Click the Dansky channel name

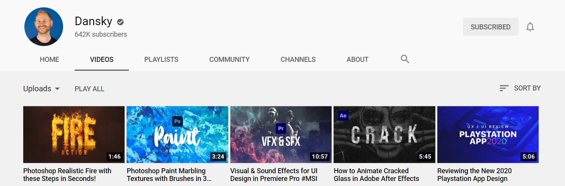click(x=94, y=21)
